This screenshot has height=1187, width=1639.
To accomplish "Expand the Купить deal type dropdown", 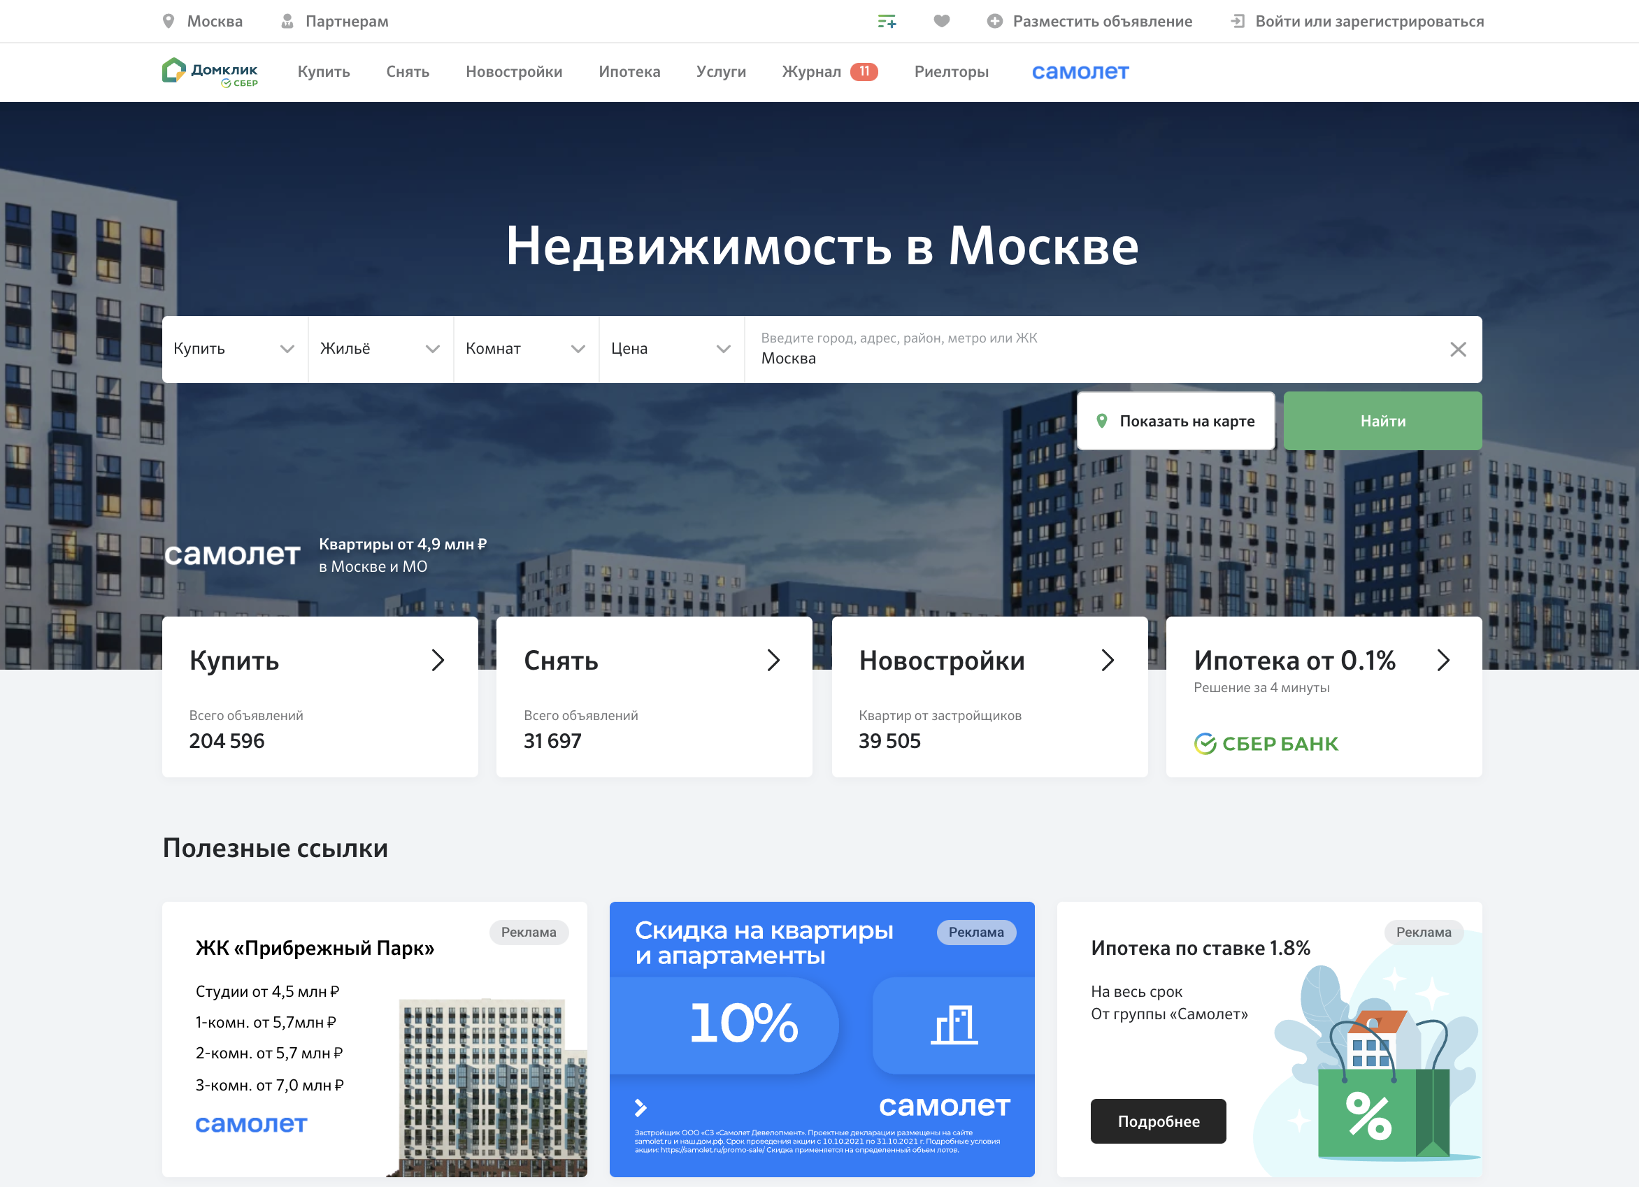I will click(x=235, y=350).
